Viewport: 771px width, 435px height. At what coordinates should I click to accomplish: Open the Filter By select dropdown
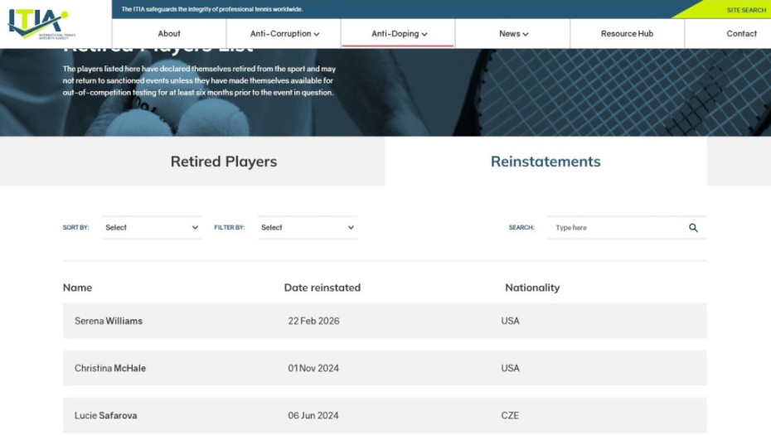[307, 228]
